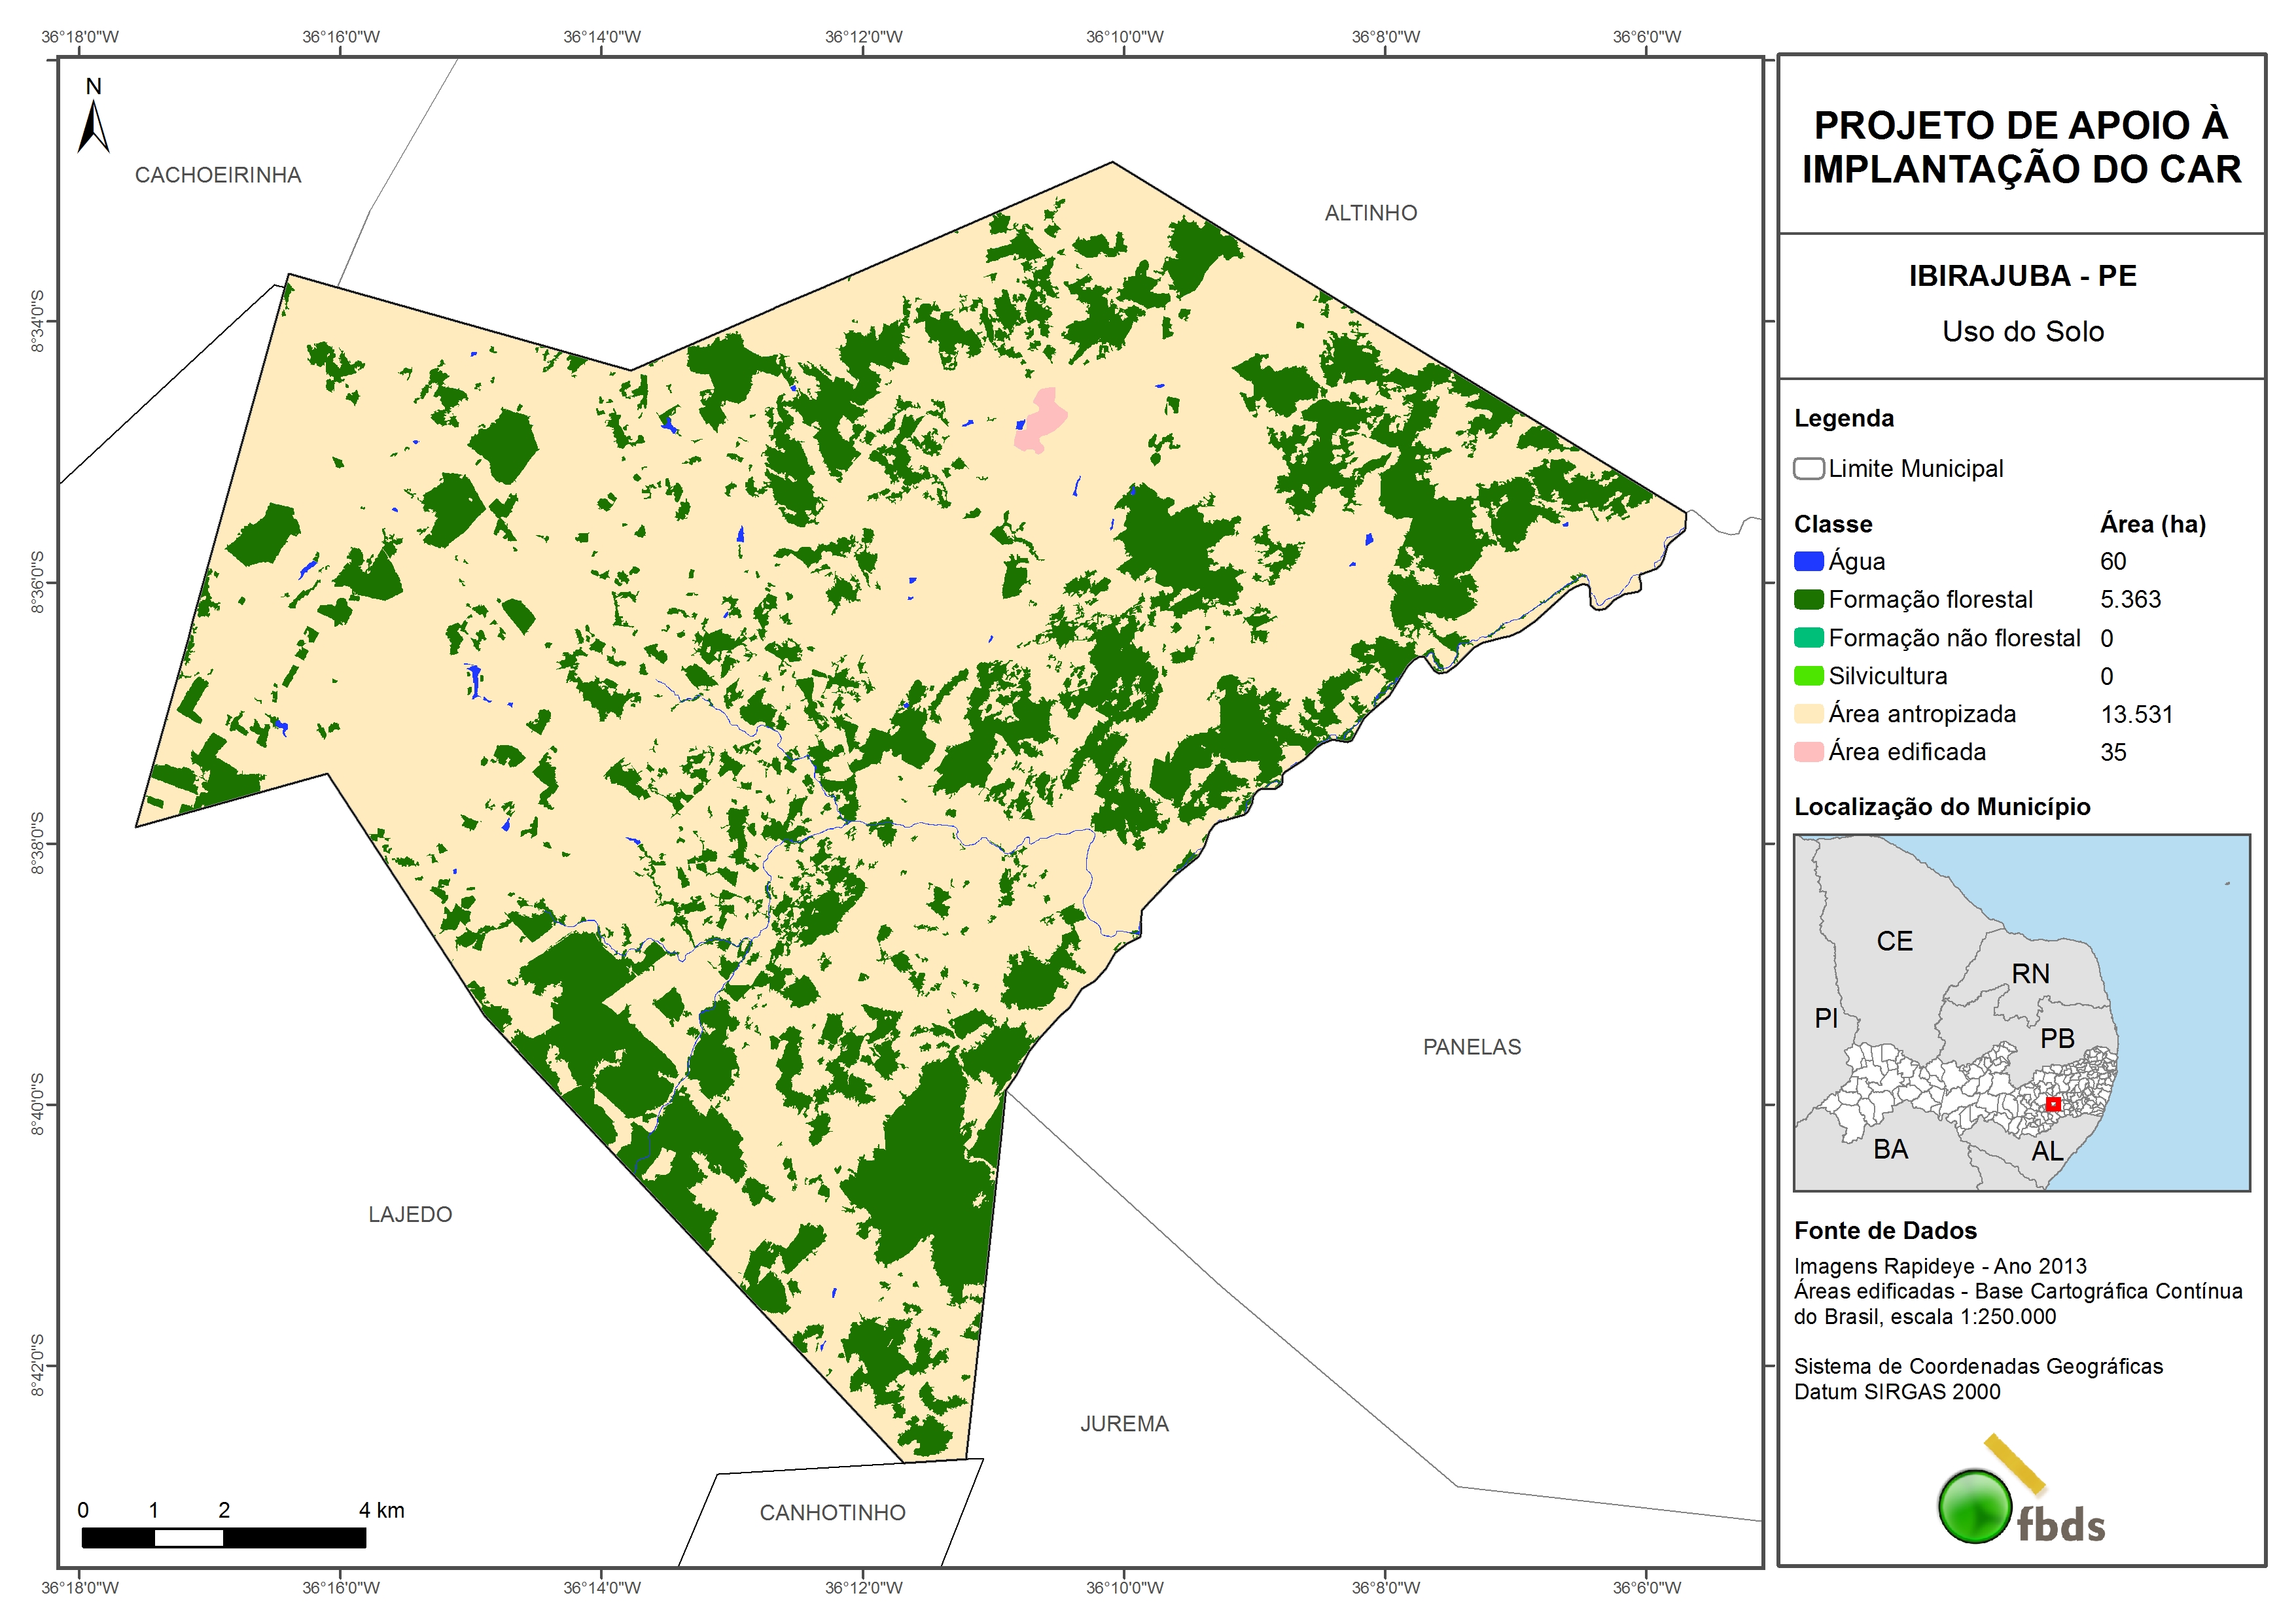Click the JUREMA municipality label
Screen dimensions: 2296x1623
[x=1124, y=1424]
